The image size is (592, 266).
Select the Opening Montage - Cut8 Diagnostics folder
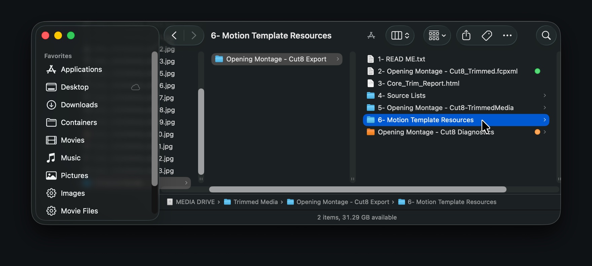[456, 132]
